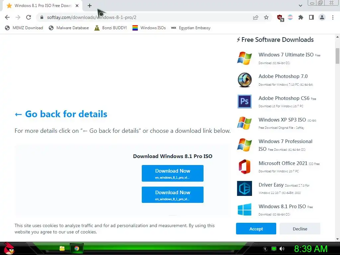Click the Photoshop 7.0 eye icon
This screenshot has width=340, height=255.
point(244,80)
